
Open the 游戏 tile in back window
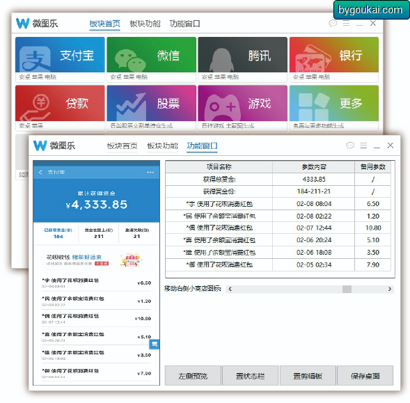point(243,108)
